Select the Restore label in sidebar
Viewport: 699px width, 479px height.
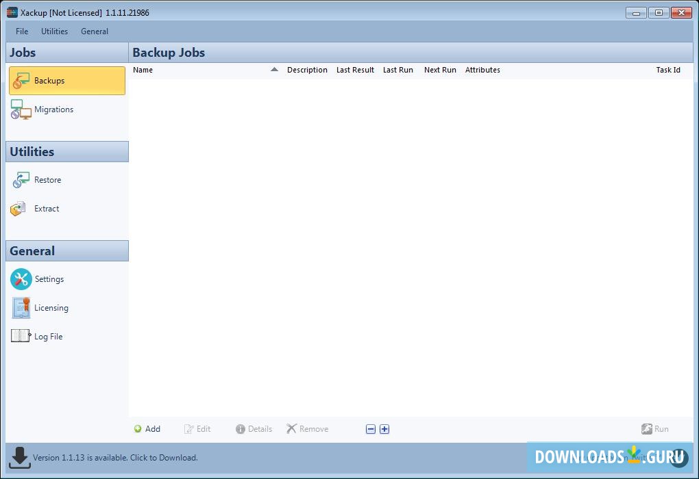tap(48, 180)
